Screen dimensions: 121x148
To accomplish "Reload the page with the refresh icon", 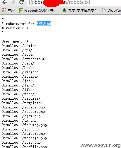I will click(x=21, y=2).
